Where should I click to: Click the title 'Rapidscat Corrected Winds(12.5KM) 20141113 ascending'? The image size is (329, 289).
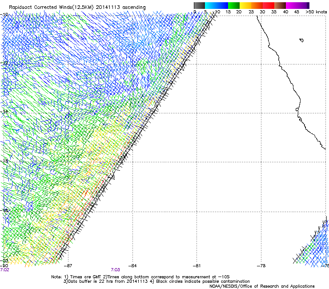click(77, 7)
